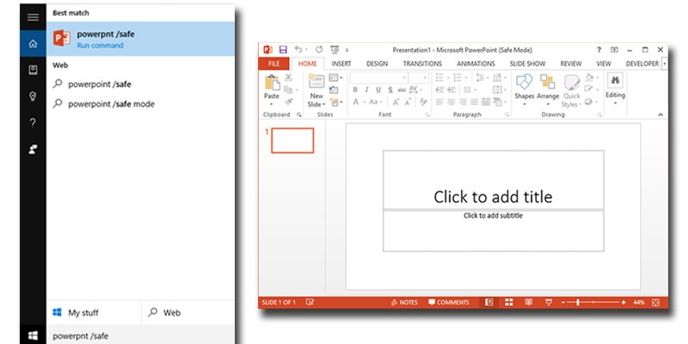This screenshot has height=344, width=688.
Task: Click the Paste clipboard icon
Action: (x=272, y=83)
